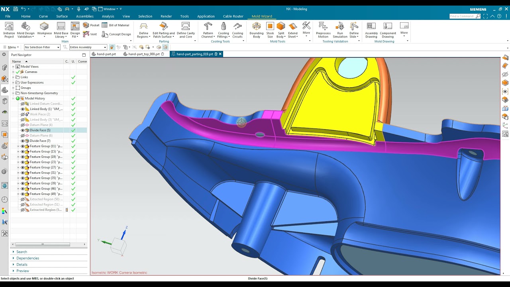Viewport: 510px width, 287px height.
Task: Toggle visibility of Extracted Region (50)
Action: [23, 199]
